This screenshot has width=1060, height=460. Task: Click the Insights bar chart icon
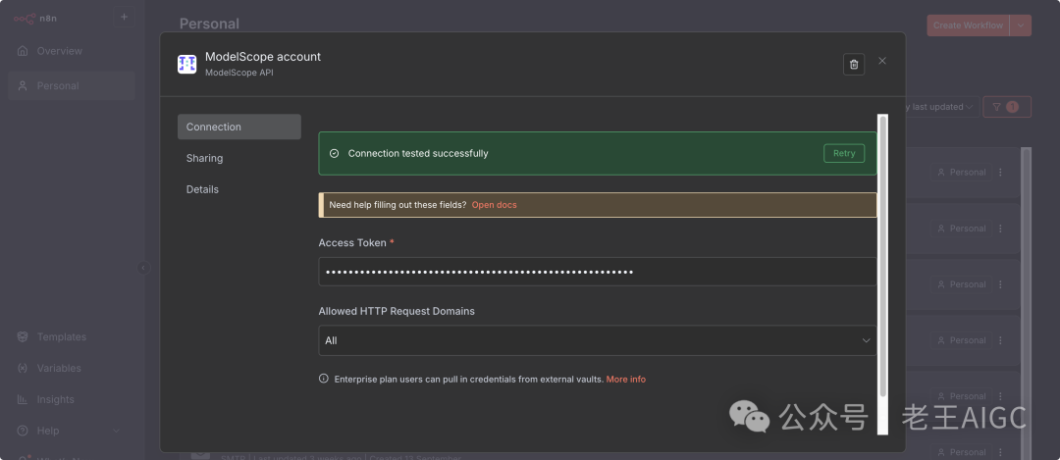(23, 399)
